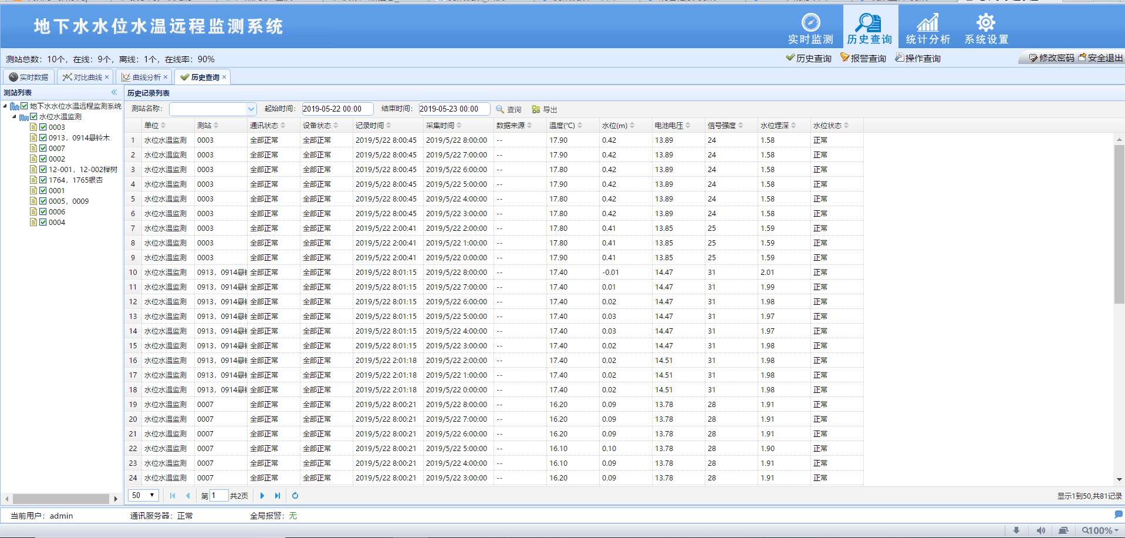
Task: Sort by 水位埋深 column header
Action: pyautogui.click(x=778, y=125)
